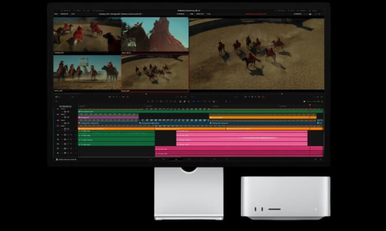Select the first blue multicam clip
This screenshot has height=231, width=386.
[109, 123]
